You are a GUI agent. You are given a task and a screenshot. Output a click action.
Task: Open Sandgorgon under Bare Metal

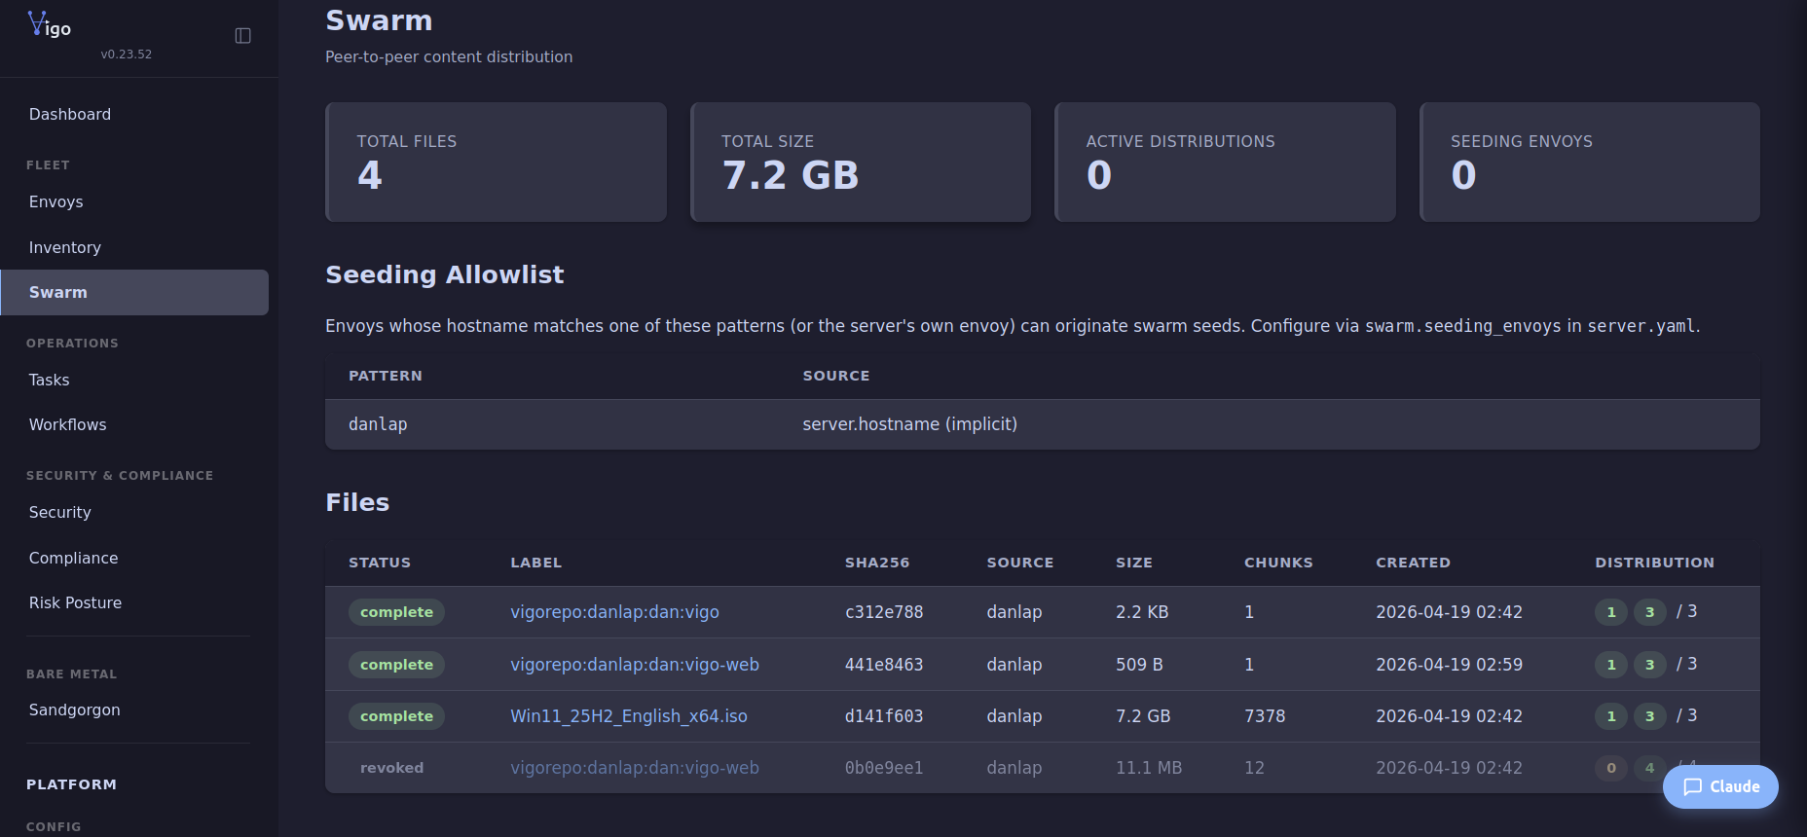[x=75, y=710]
